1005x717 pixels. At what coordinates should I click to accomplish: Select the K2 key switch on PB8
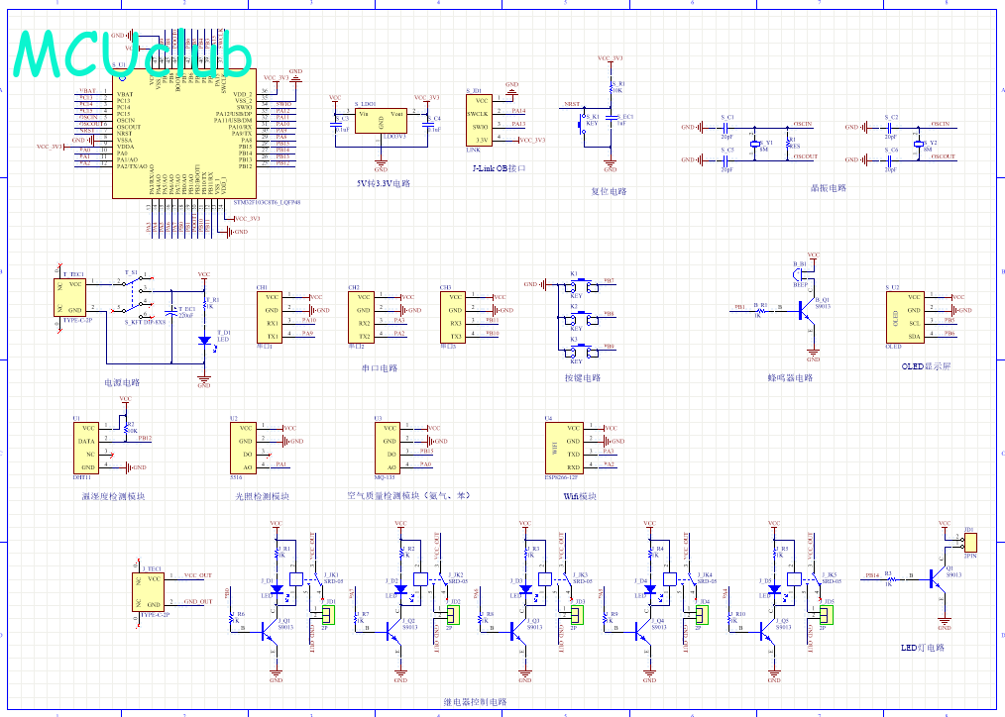coord(582,318)
